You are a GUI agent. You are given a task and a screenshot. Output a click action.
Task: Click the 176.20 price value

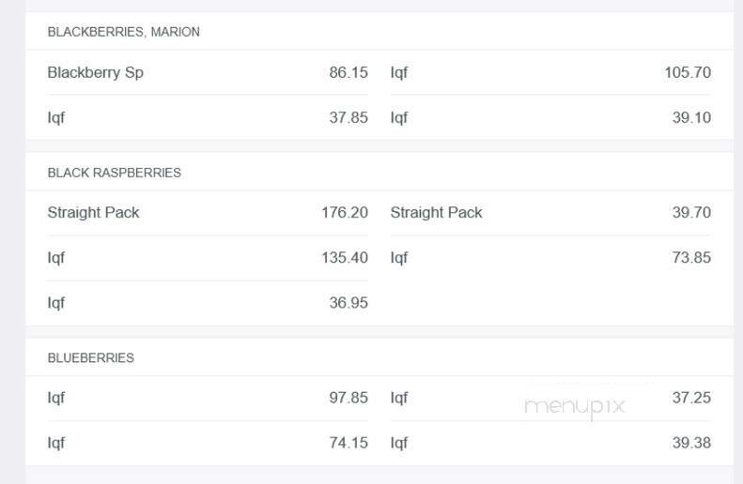345,213
